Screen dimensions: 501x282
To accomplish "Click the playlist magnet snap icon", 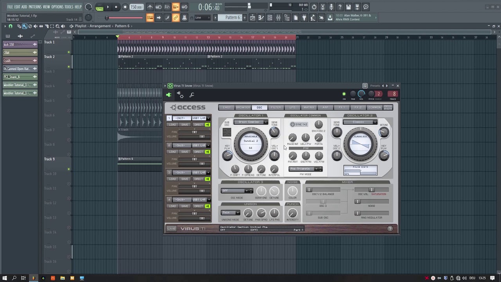I will tap(11, 26).
